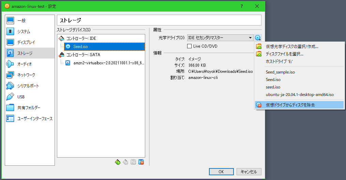Choose 仮想ドライブからディスクを除去 menu entry
The height and width of the screenshot is (180, 346).
299,105
